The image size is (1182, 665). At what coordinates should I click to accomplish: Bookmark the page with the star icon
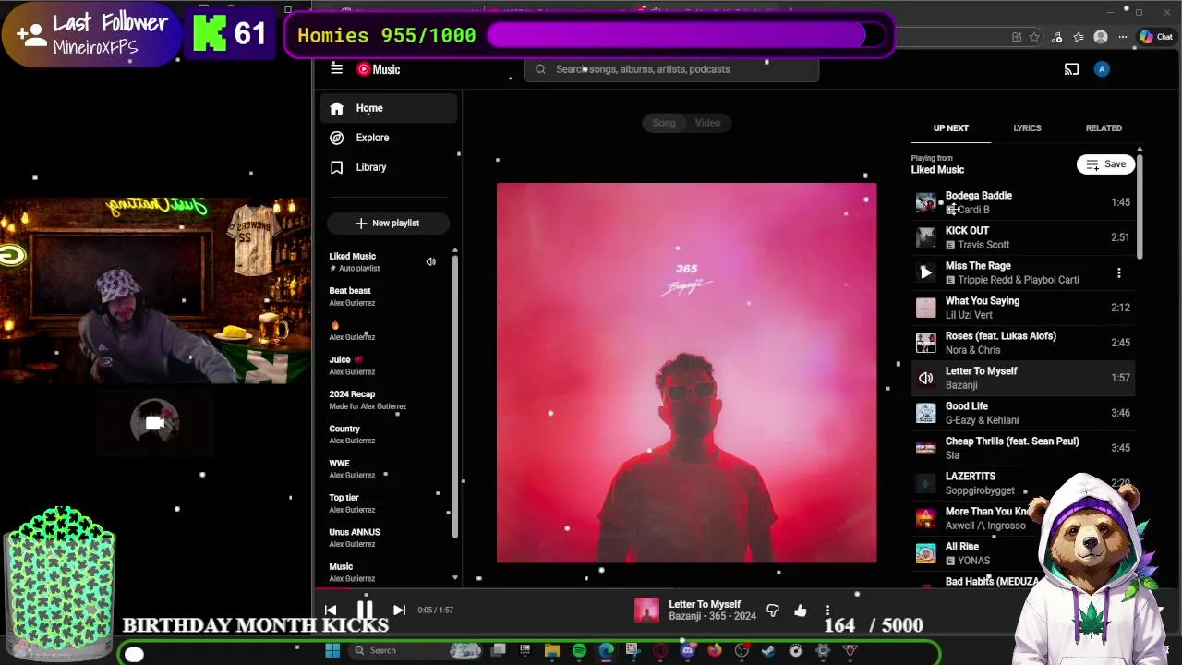(1033, 37)
